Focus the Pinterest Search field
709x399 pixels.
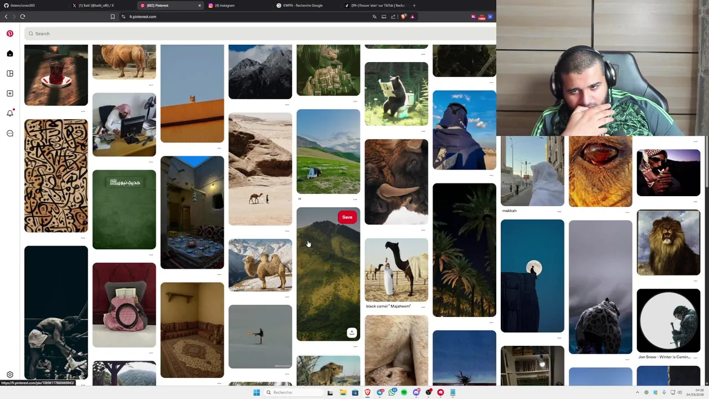[x=260, y=34]
